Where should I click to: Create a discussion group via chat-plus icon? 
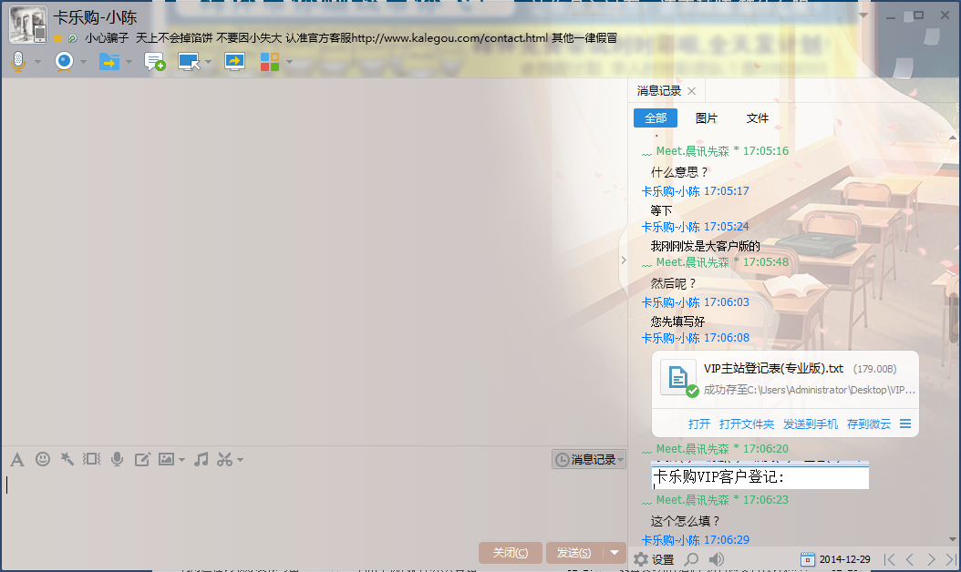(x=155, y=62)
